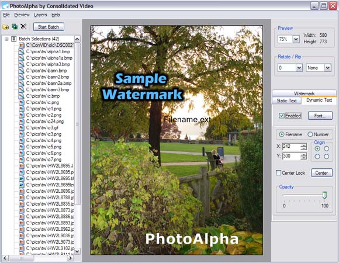Image resolution: width=339 pixels, height=263 pixels.
Task: Click the remove selection X icon
Action: point(23,26)
